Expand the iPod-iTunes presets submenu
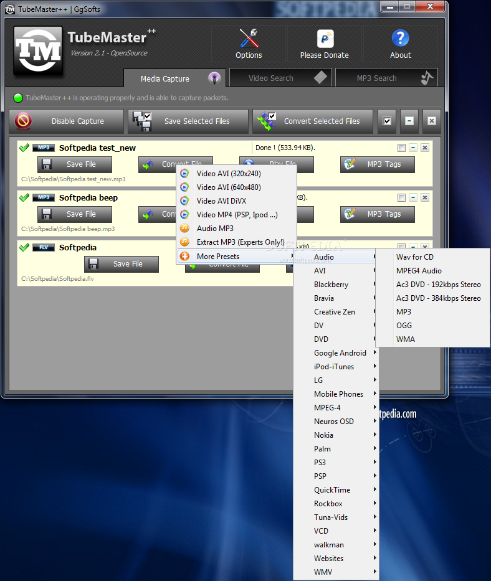Screen dimensions: 491x581 [336, 367]
